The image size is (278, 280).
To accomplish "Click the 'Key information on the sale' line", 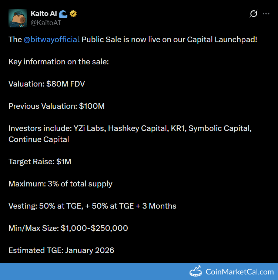I will point(58,62).
